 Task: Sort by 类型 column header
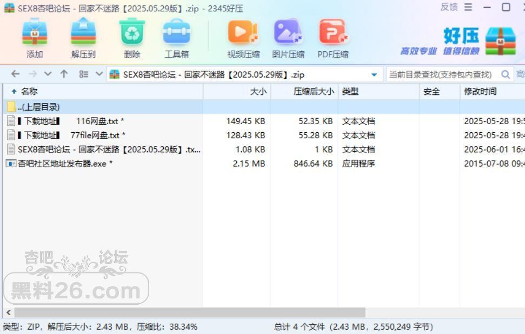click(x=378, y=91)
